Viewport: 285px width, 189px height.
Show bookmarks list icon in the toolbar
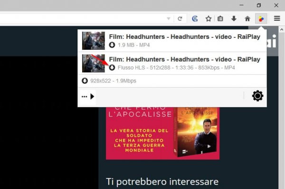(x=220, y=18)
